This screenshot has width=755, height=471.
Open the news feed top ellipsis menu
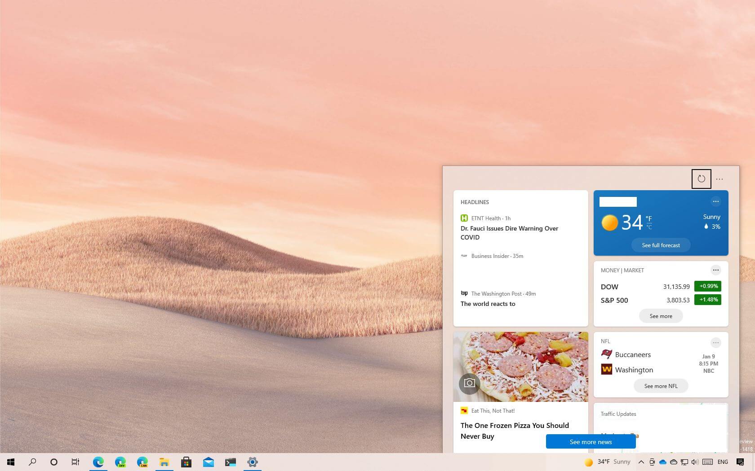[x=719, y=179]
